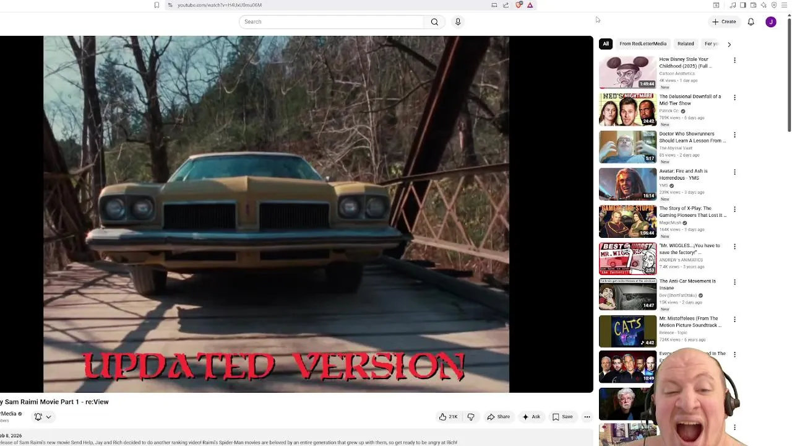Click the Create button

pos(724,22)
